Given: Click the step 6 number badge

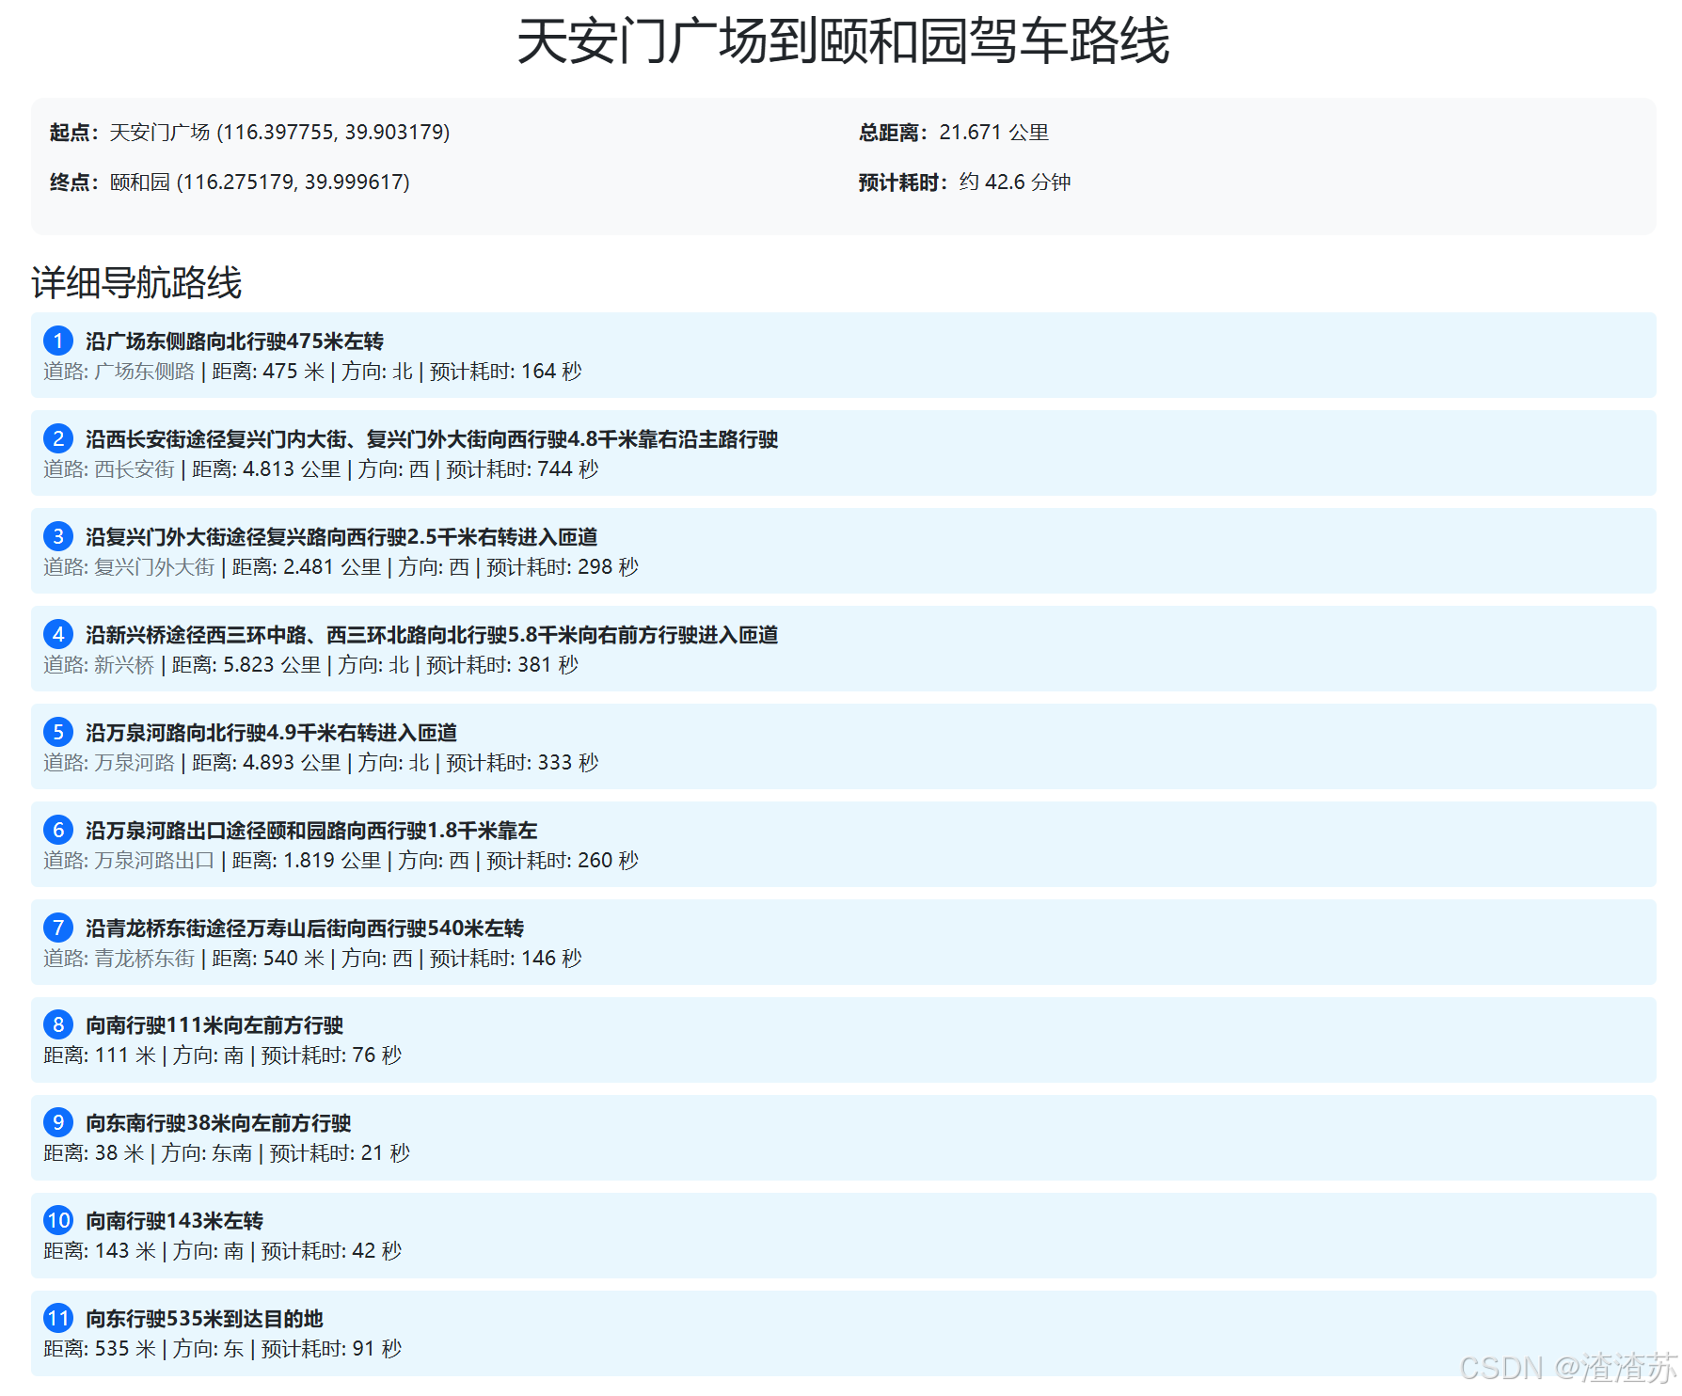Looking at the screenshot, I should point(58,830).
